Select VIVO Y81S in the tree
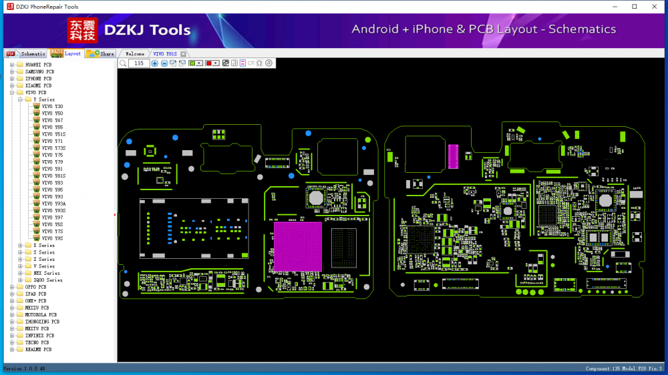The image size is (668, 375). pyautogui.click(x=53, y=175)
